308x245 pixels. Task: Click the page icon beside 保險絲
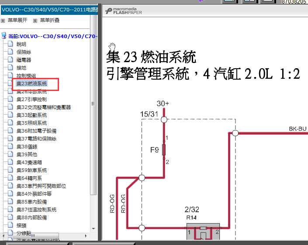click(x=10, y=52)
